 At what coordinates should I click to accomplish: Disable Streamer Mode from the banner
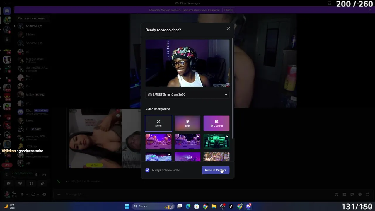click(229, 10)
